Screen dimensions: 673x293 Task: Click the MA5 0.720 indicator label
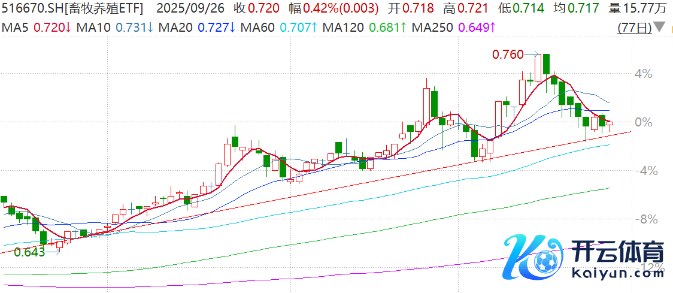(37, 28)
